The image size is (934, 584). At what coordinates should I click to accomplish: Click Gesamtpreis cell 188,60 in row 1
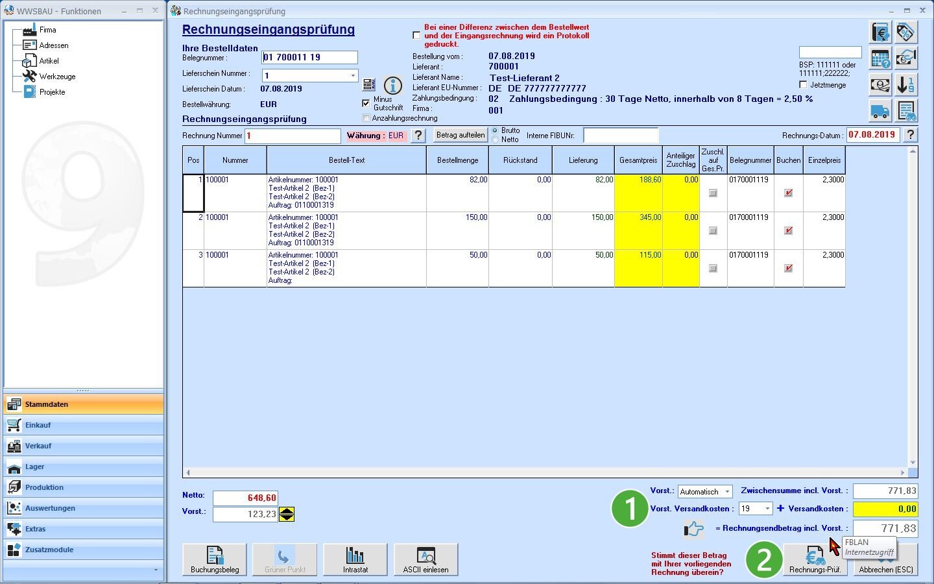(x=638, y=193)
